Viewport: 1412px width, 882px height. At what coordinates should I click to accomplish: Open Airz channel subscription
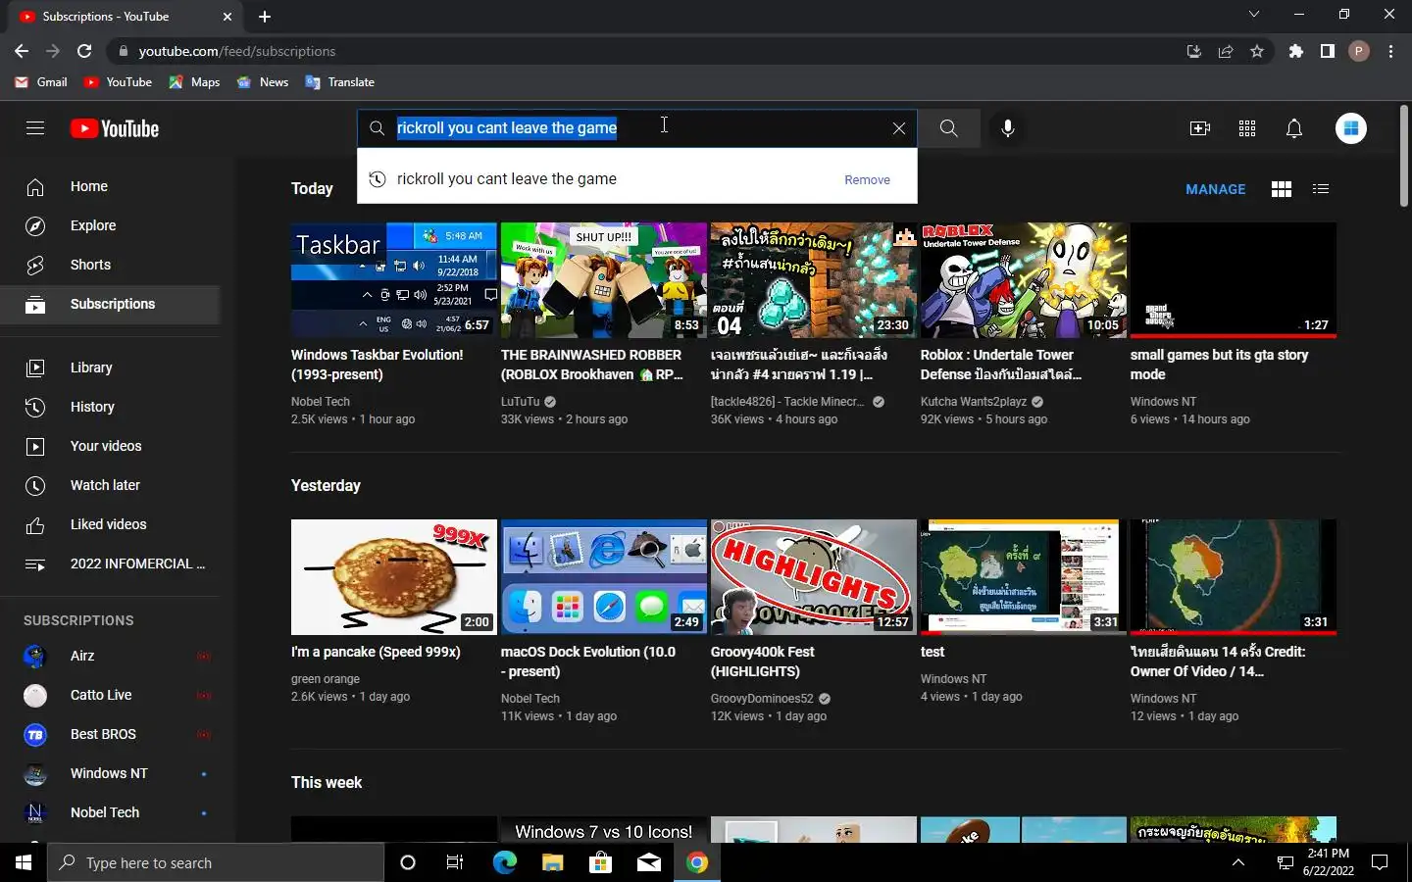click(110, 656)
